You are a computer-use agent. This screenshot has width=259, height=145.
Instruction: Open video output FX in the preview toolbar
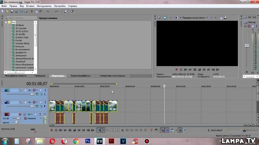tap(171, 18)
